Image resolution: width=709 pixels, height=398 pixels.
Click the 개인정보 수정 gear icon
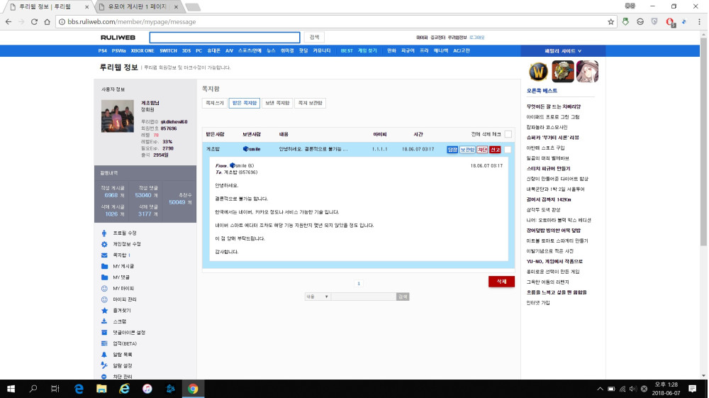[104, 244]
